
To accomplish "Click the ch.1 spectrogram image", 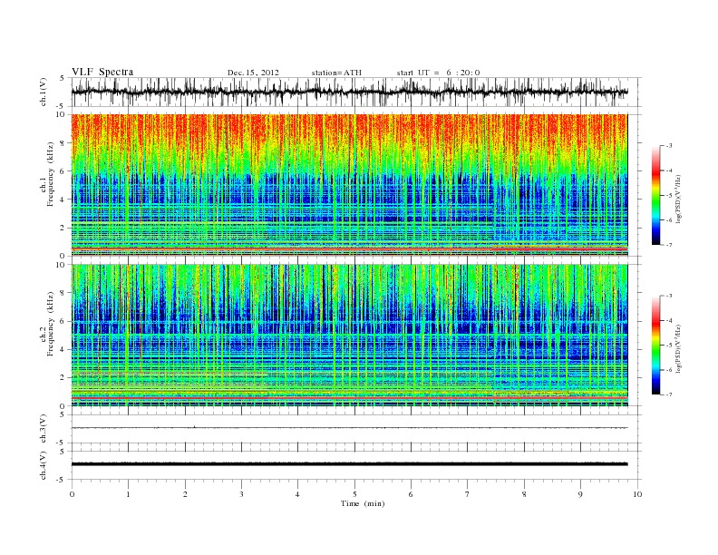I will (x=349, y=185).
